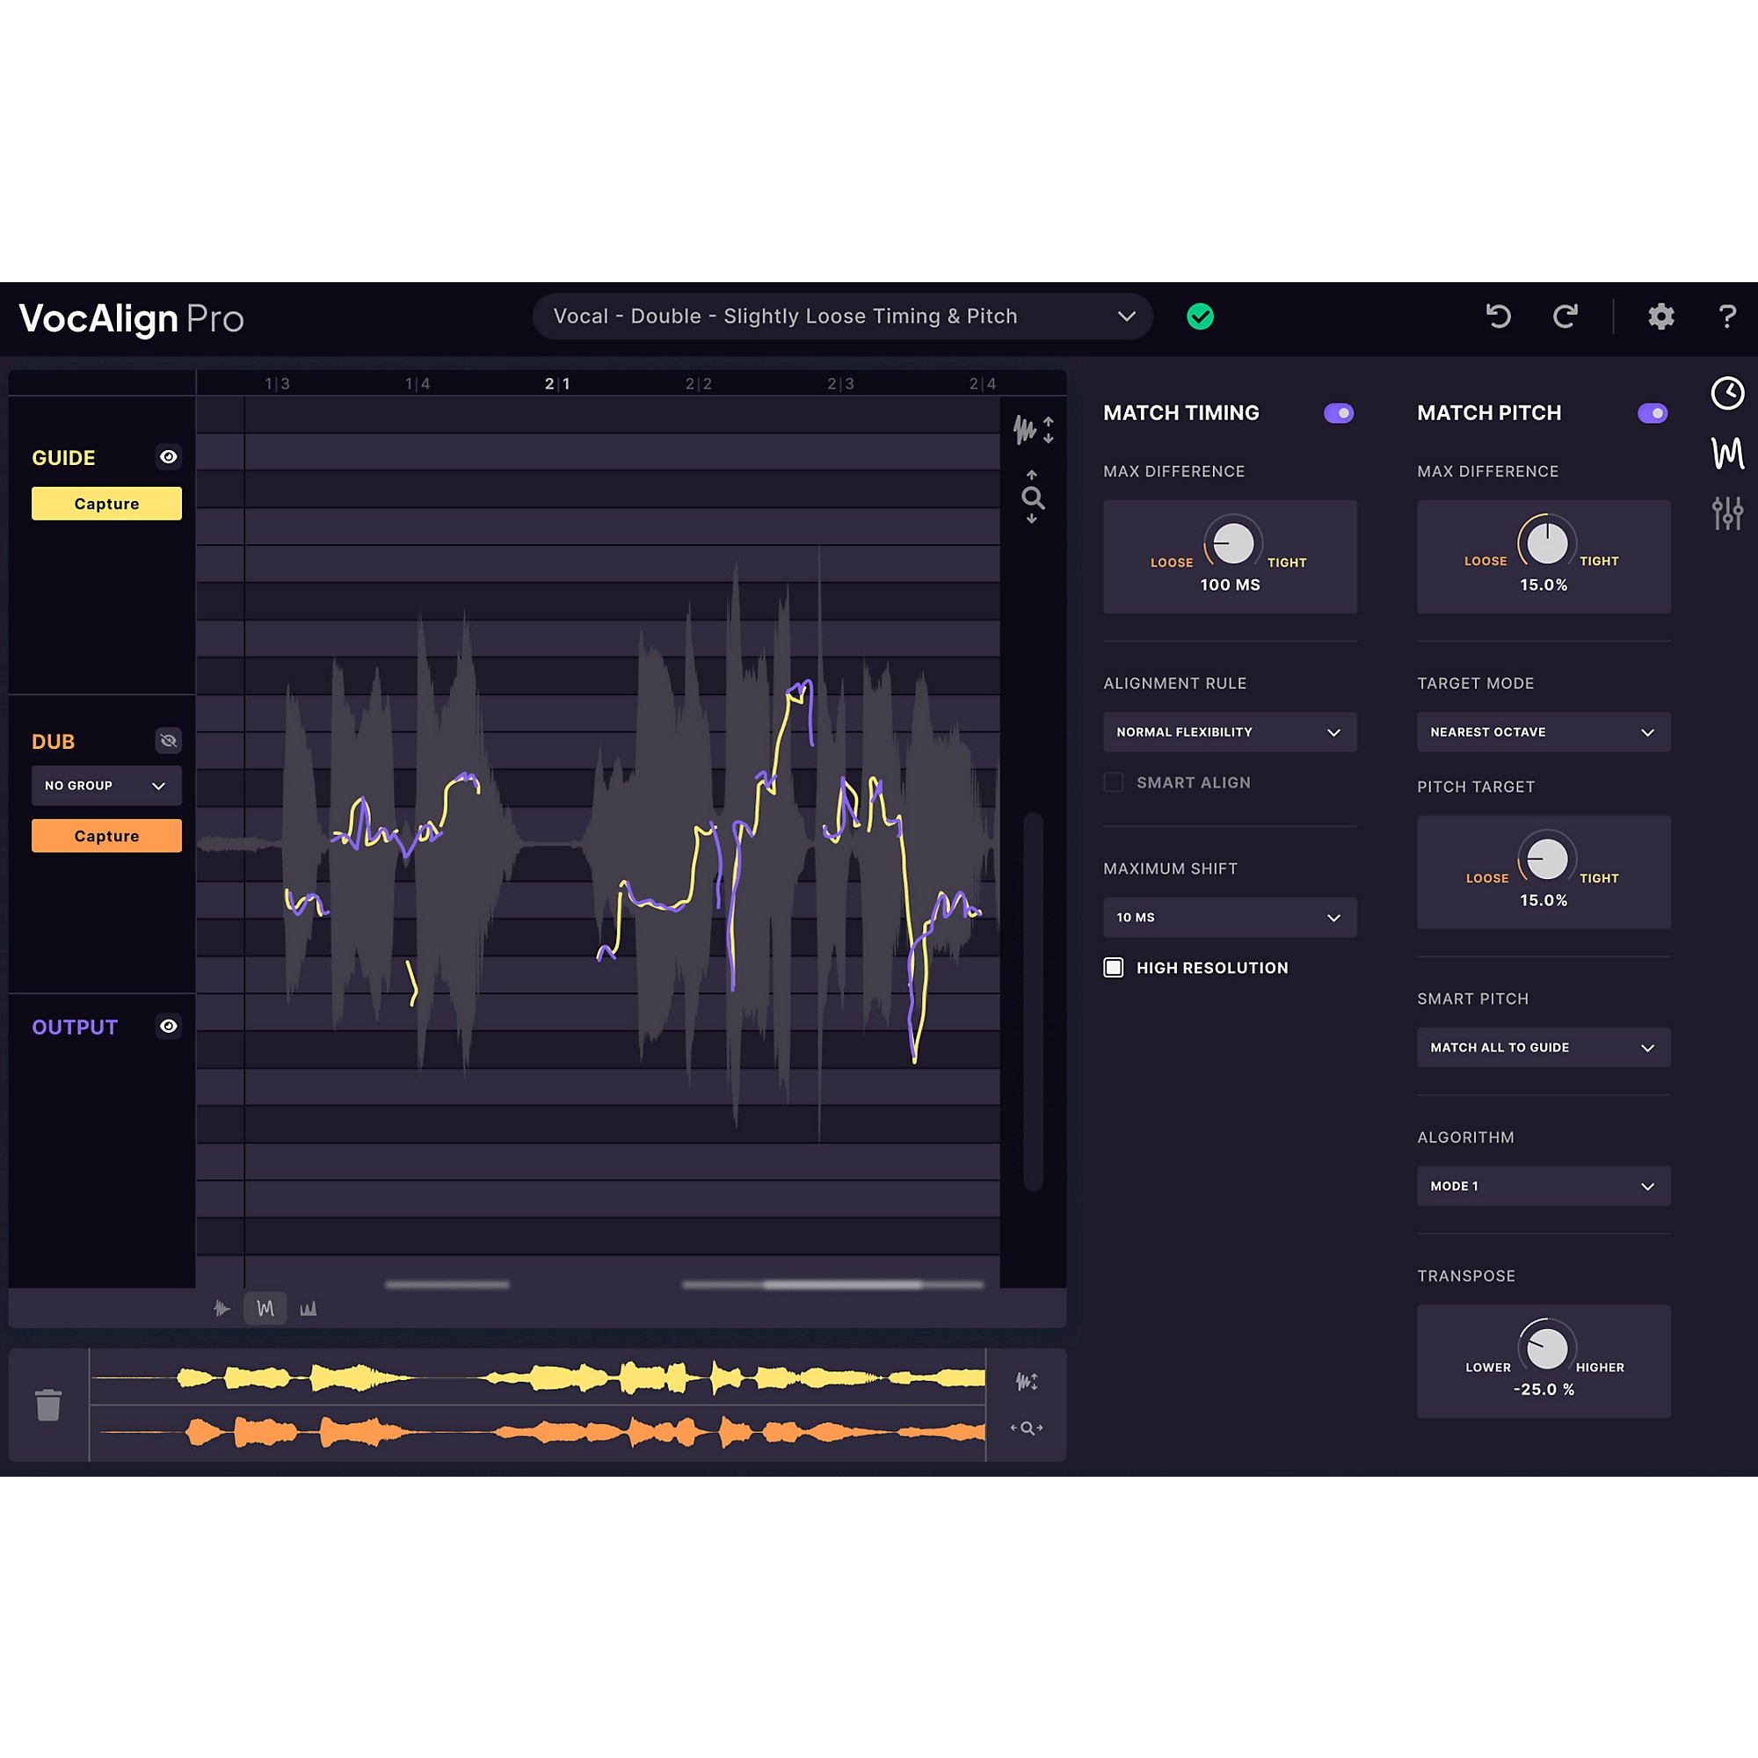Click the trash icon to delete capture
Image resolution: width=1758 pixels, height=1758 pixels.
tap(48, 1404)
